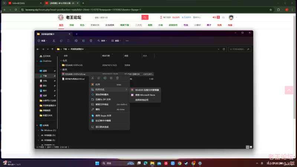Click the Copy icon in Explorer toolbar
The height and width of the screenshot is (167, 297).
(61, 41)
